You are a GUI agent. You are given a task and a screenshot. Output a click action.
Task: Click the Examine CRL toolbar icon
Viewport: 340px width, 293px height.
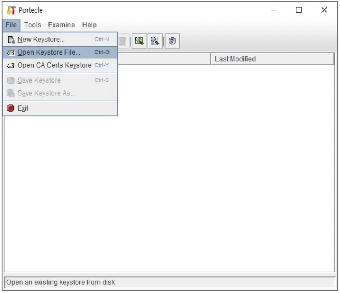click(155, 41)
